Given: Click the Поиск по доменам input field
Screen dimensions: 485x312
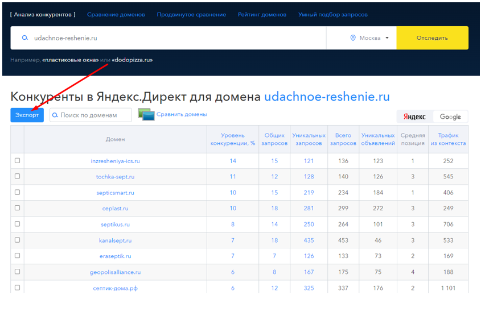Looking at the screenshot, I should (x=91, y=115).
